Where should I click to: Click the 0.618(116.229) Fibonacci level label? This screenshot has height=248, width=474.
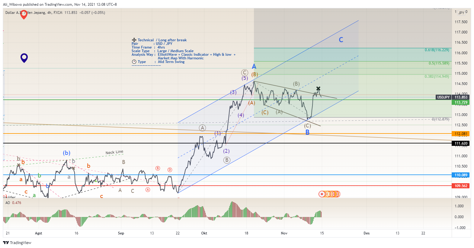pyautogui.click(x=437, y=50)
